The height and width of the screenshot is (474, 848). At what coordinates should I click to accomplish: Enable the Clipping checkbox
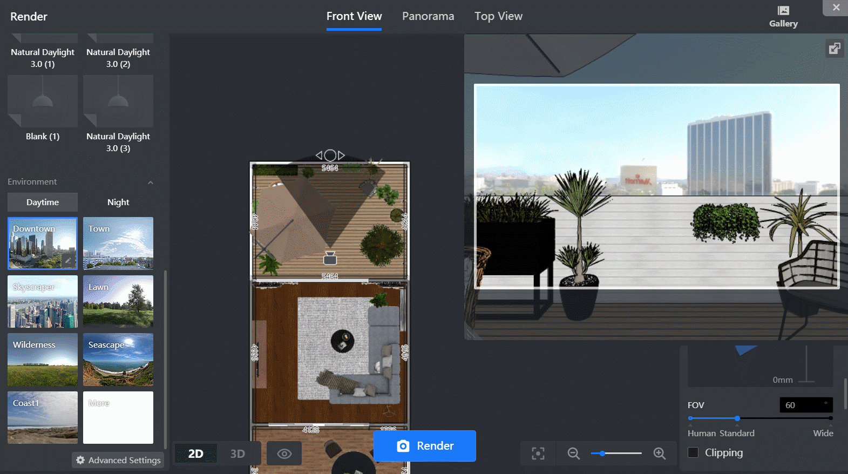tap(693, 452)
